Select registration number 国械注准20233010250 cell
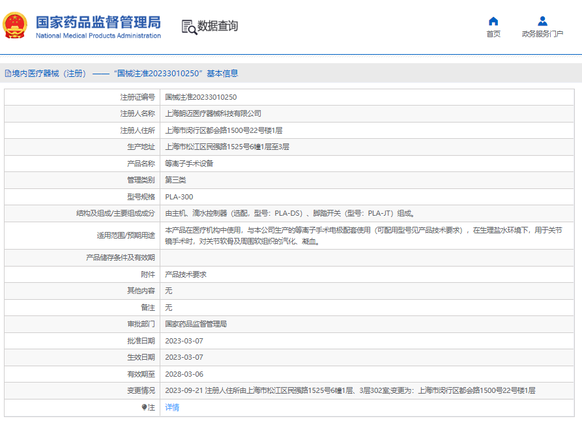 tap(201, 97)
